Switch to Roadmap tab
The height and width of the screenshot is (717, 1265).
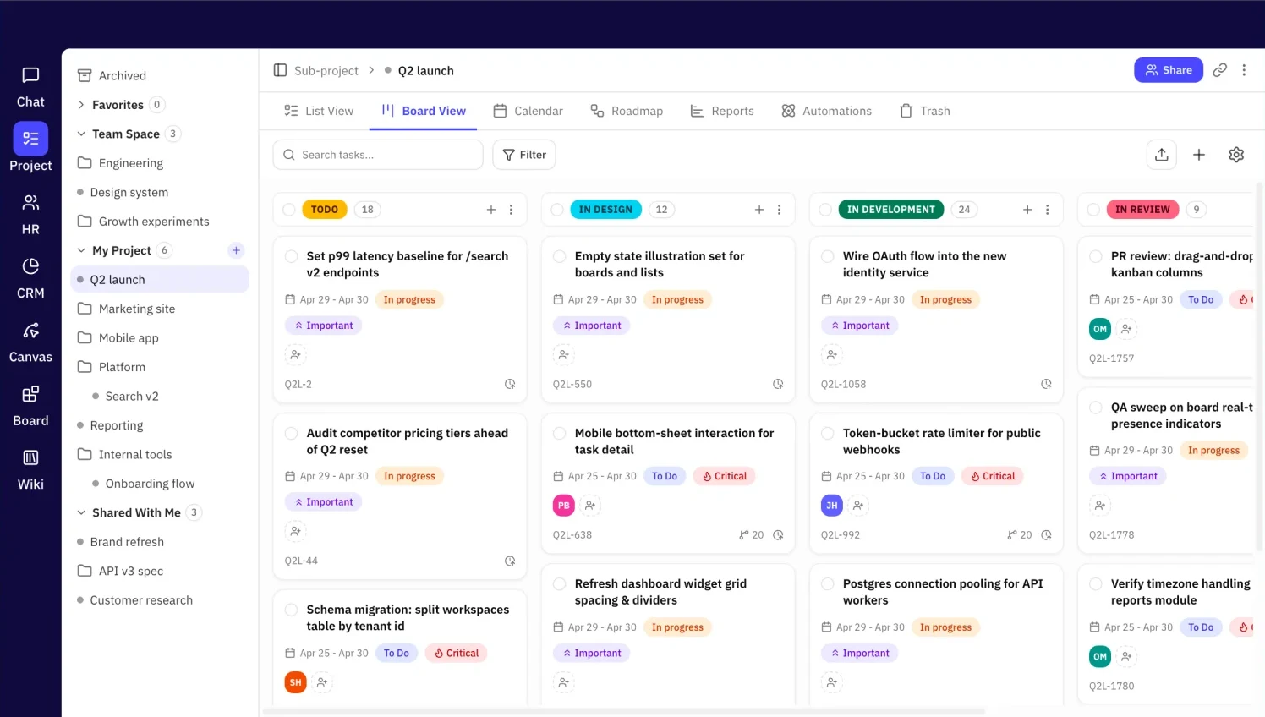pos(627,111)
